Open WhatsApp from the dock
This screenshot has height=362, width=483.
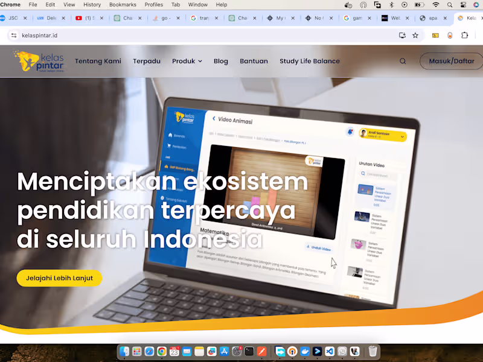[x=342, y=352]
